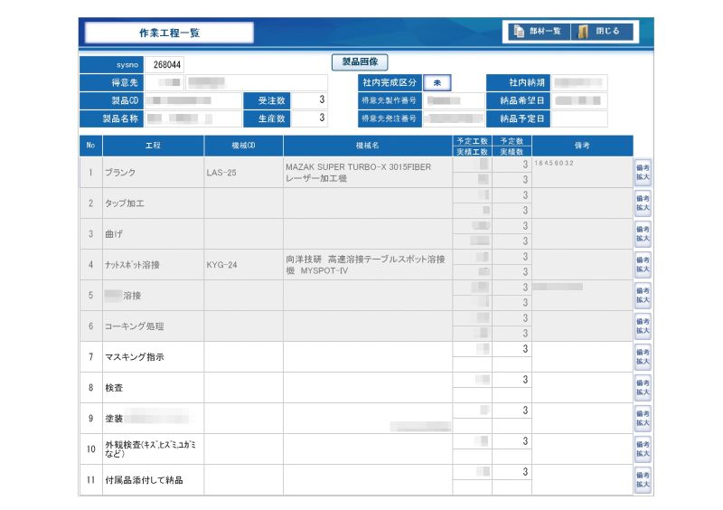
Task: Click the 機械名 column header
Action: click(x=367, y=145)
